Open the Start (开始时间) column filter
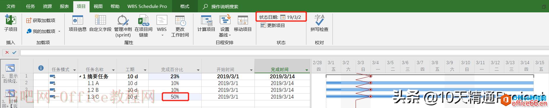The image size is (549, 108). point(251,70)
